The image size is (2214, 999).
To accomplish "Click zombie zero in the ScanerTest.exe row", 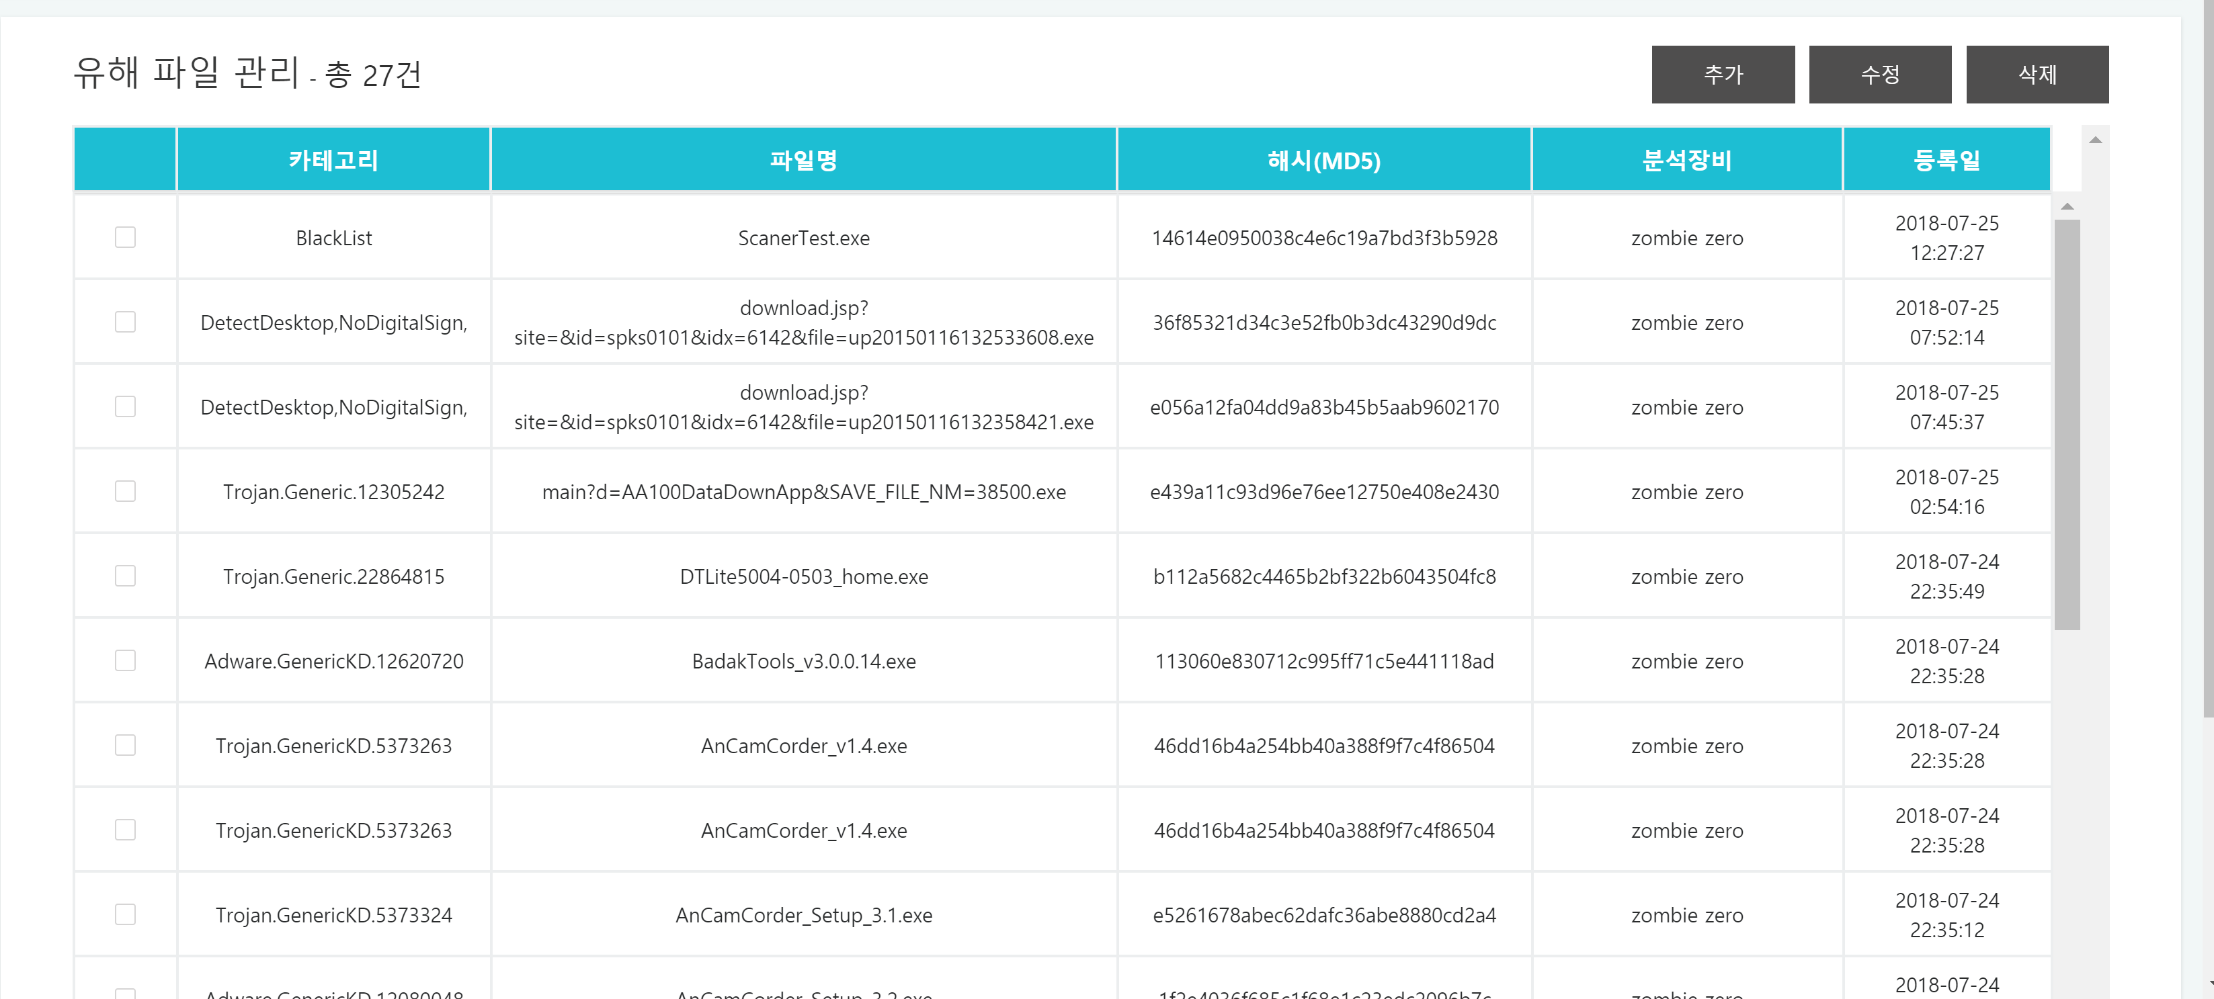I will (1686, 238).
